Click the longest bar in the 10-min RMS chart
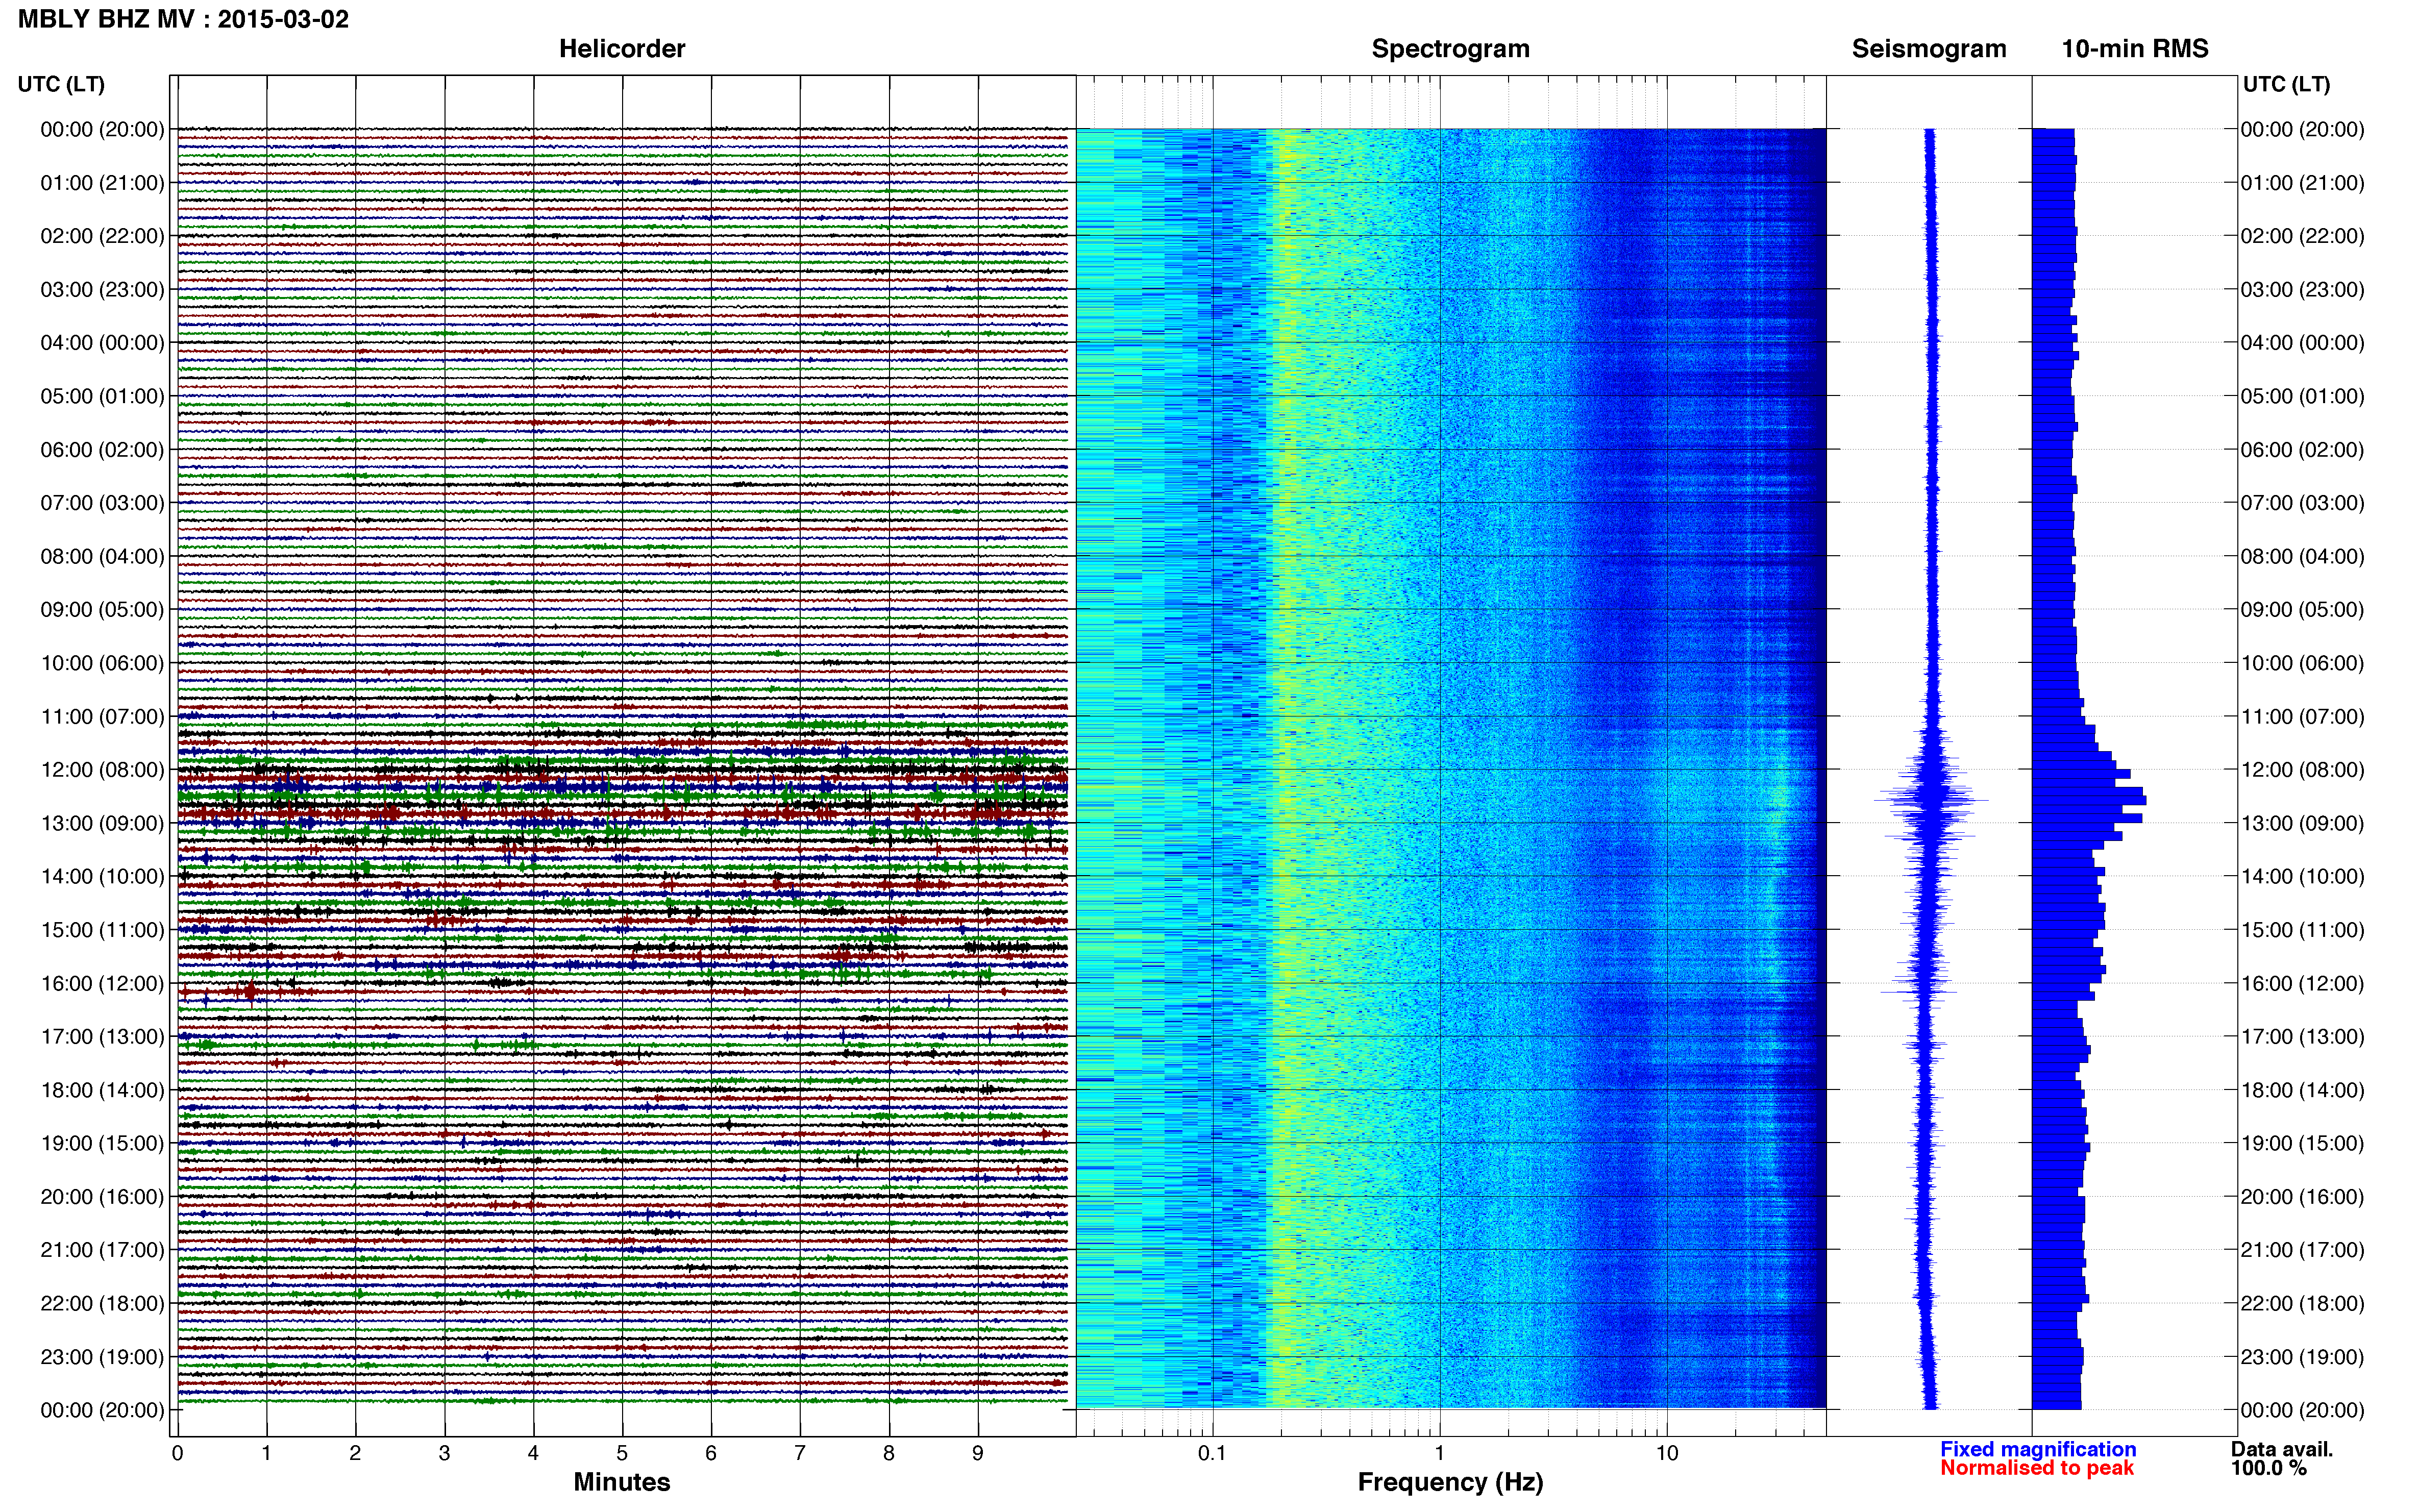This screenshot has height=1512, width=2419. [x=2089, y=800]
